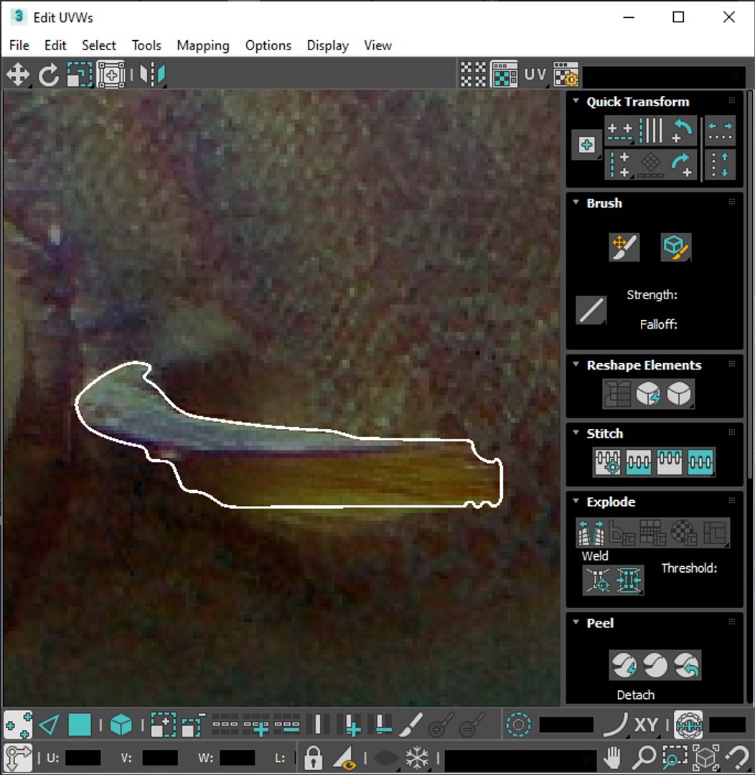Toggle Soft Selection dashed circle button
This screenshot has width=755, height=775.
(x=519, y=725)
